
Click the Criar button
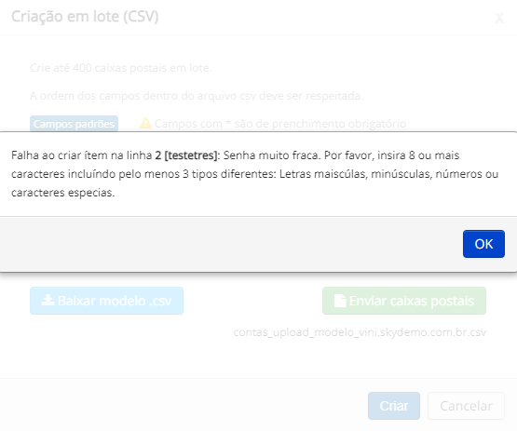coord(394,406)
